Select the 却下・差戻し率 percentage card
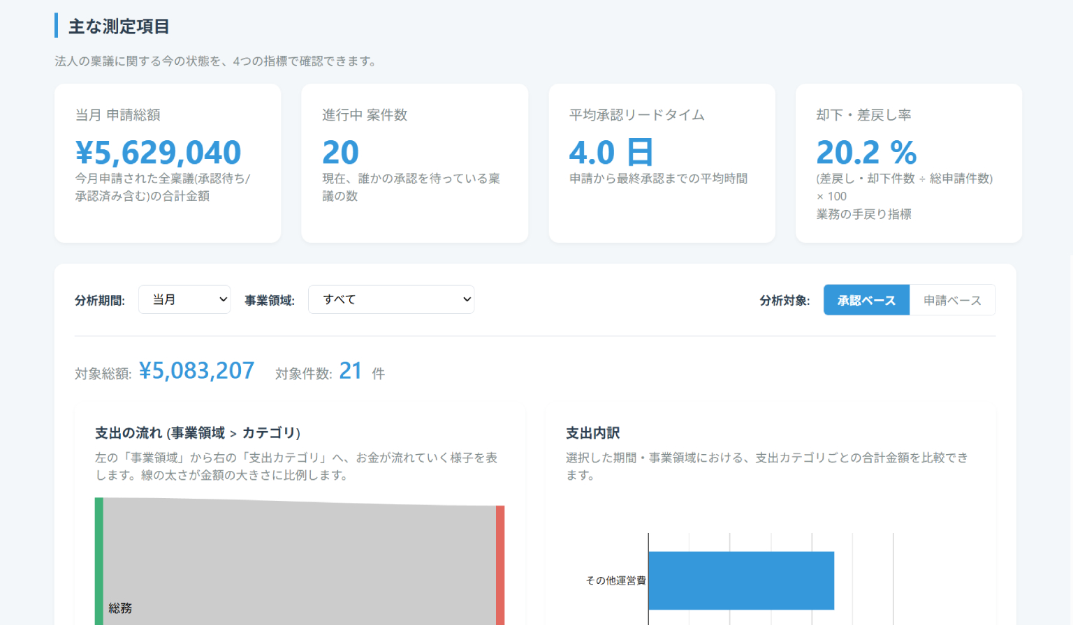 pos(908,163)
